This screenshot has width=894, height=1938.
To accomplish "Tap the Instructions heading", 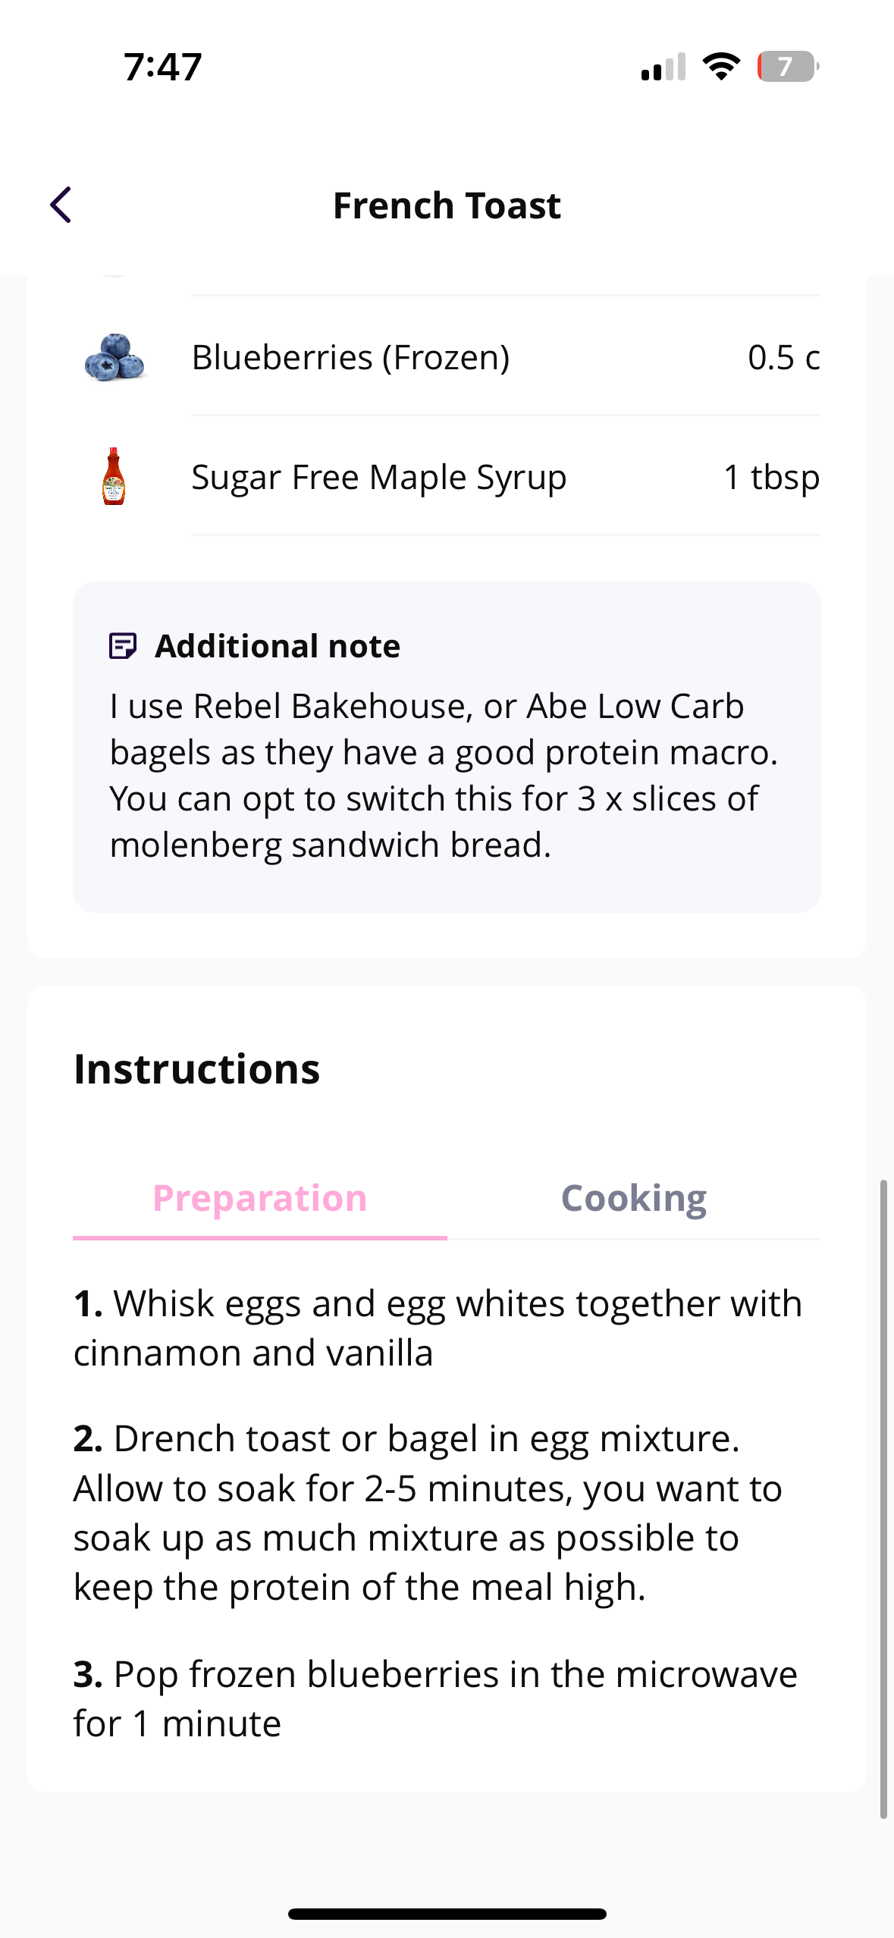I will (x=197, y=1069).
